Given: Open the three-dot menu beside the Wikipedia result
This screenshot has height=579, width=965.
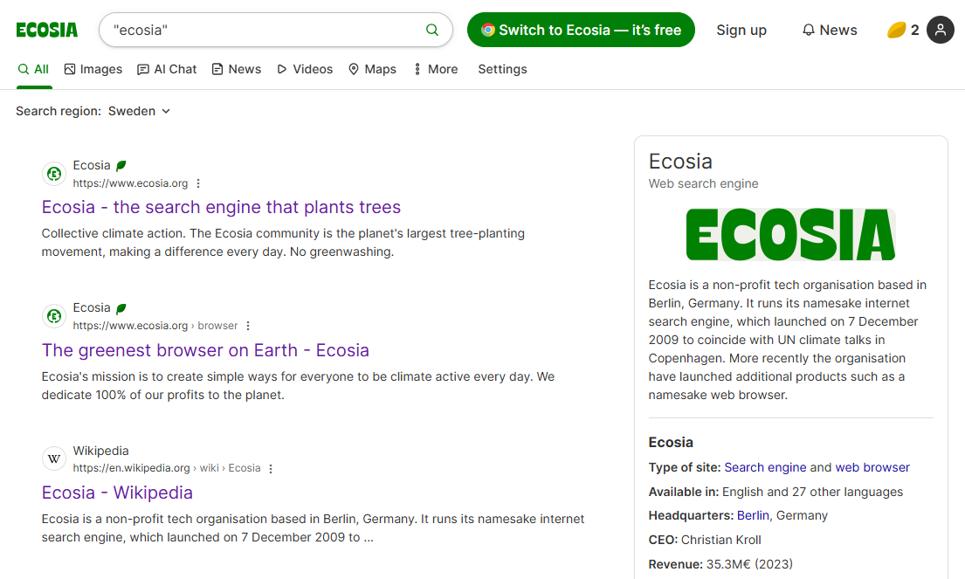Looking at the screenshot, I should click(x=271, y=468).
